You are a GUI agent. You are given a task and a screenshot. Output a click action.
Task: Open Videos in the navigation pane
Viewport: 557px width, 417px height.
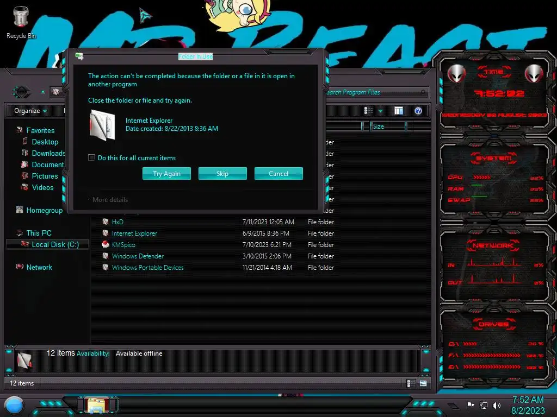(x=42, y=187)
